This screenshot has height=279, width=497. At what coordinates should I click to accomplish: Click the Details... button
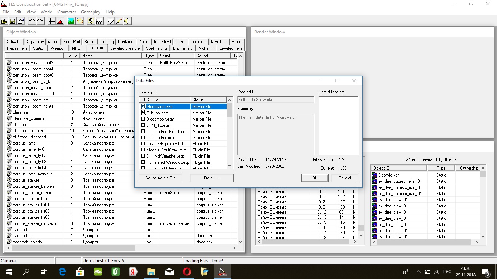211,178
